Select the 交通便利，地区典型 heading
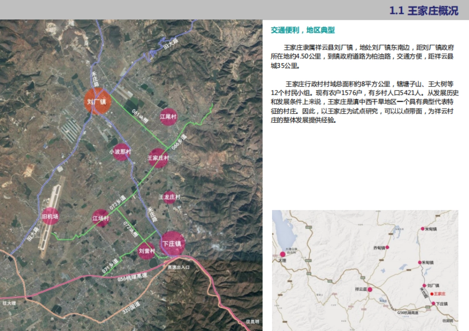469x331 pixels. pyautogui.click(x=303, y=30)
